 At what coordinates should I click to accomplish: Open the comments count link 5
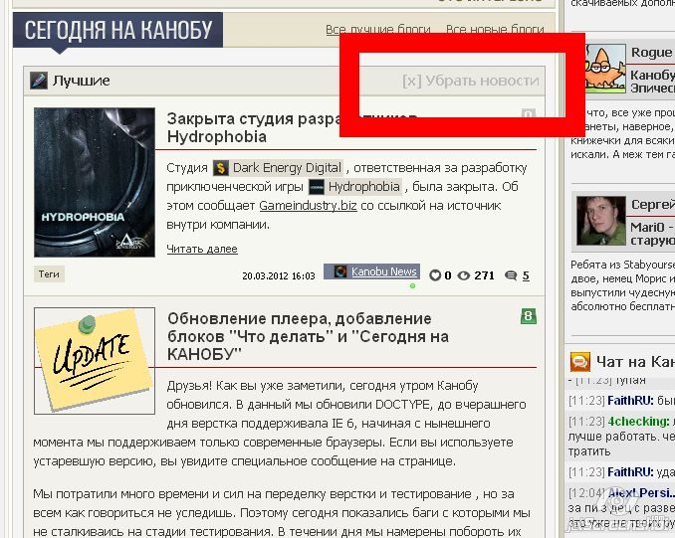(x=526, y=275)
